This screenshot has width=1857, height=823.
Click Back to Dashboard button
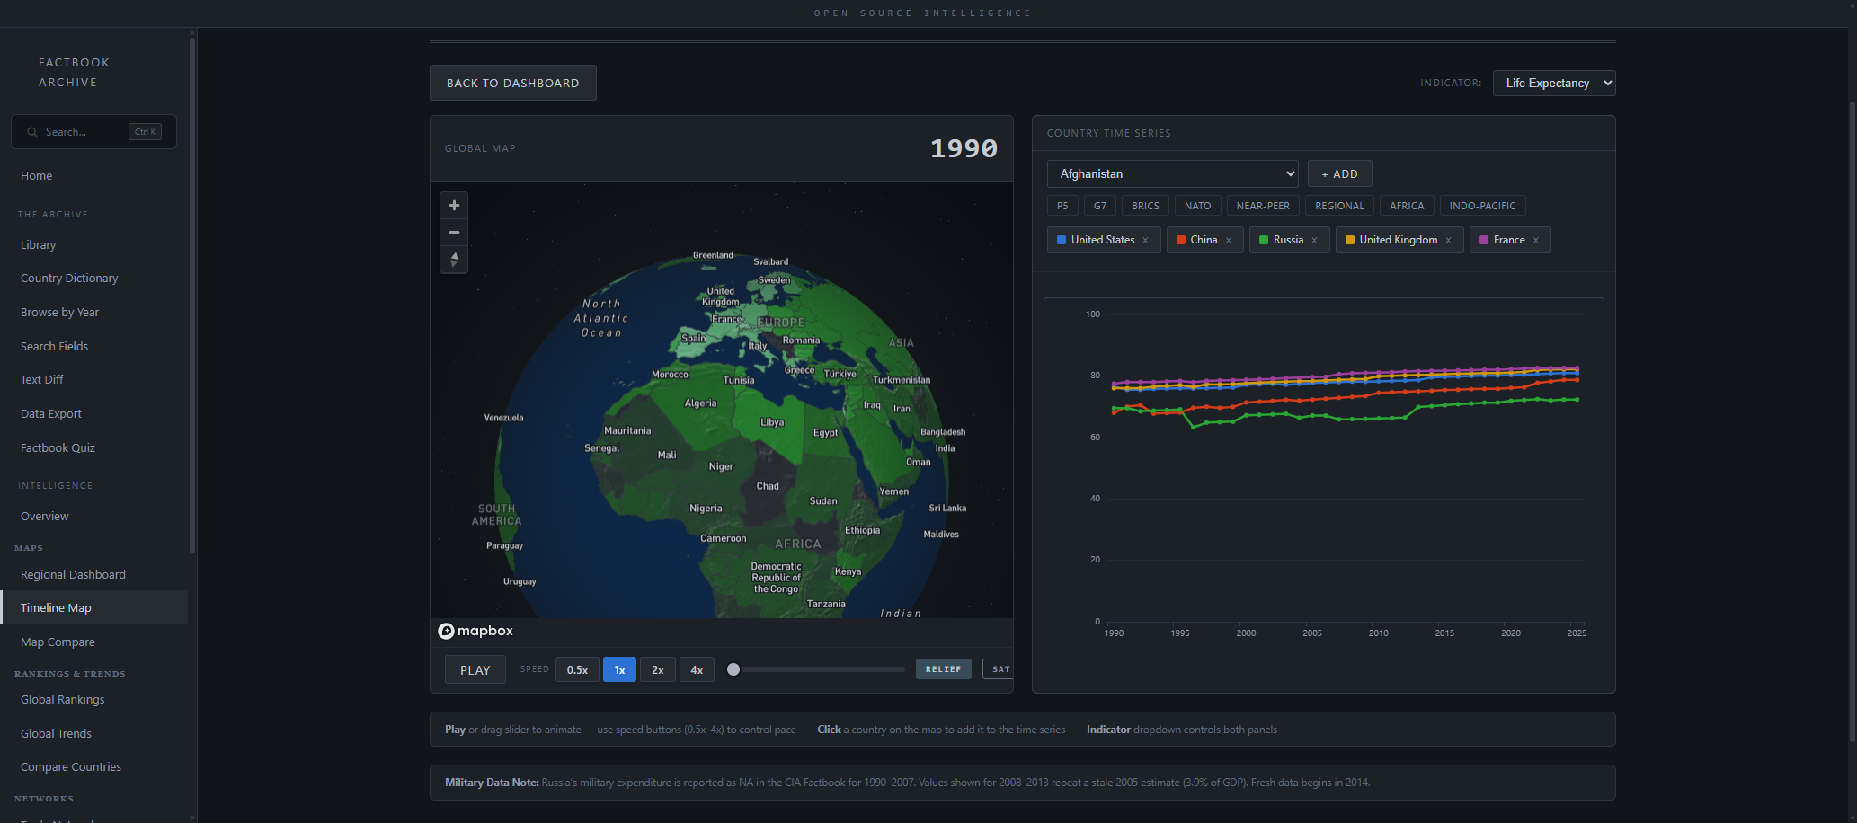click(512, 84)
